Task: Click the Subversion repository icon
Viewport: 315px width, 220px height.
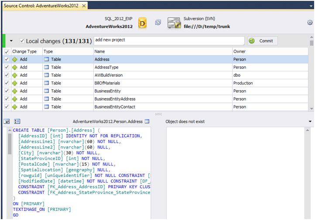Action: (174, 23)
